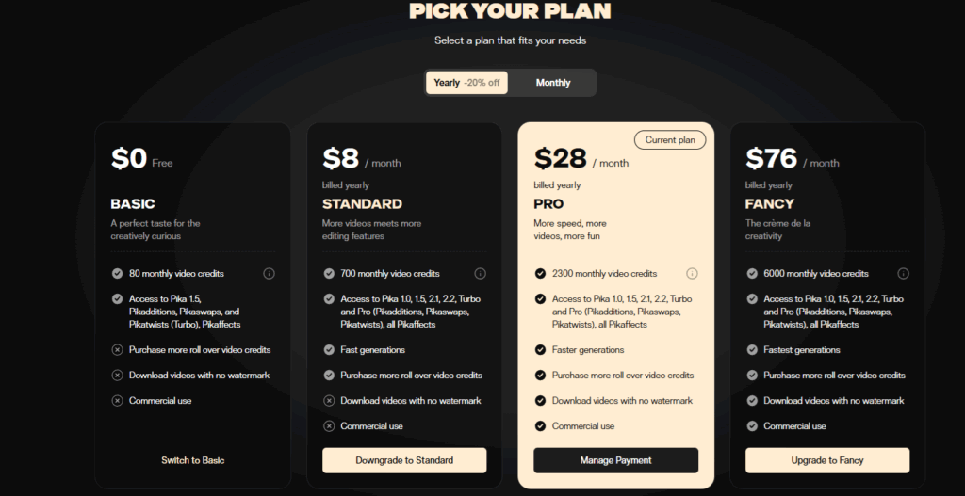965x496 pixels.
Task: Click the Current plan badge
Action: pyautogui.click(x=670, y=140)
